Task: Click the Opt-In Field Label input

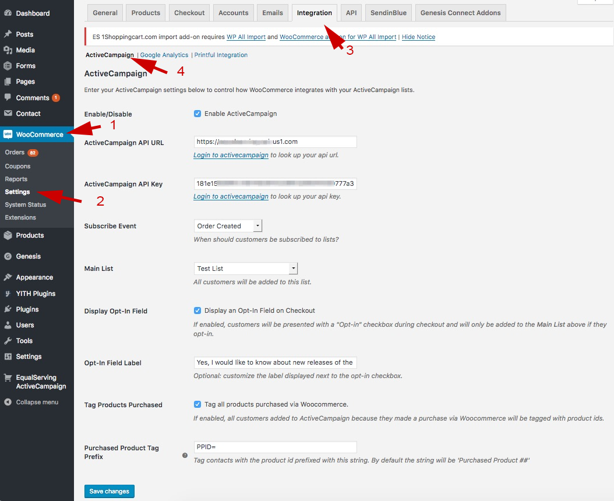Action: [x=276, y=362]
